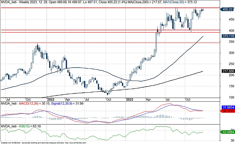Click the 150 price axis label
This screenshot has height=144, width=235.
click(231, 86)
